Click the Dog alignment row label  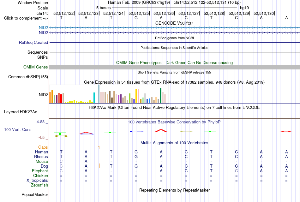click(44, 166)
